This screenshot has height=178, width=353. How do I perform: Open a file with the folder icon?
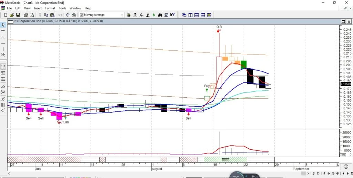tap(12, 15)
